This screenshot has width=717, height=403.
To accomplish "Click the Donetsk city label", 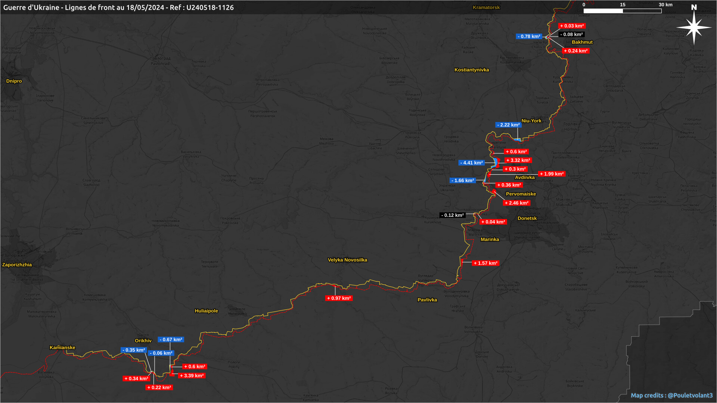I will point(527,218).
